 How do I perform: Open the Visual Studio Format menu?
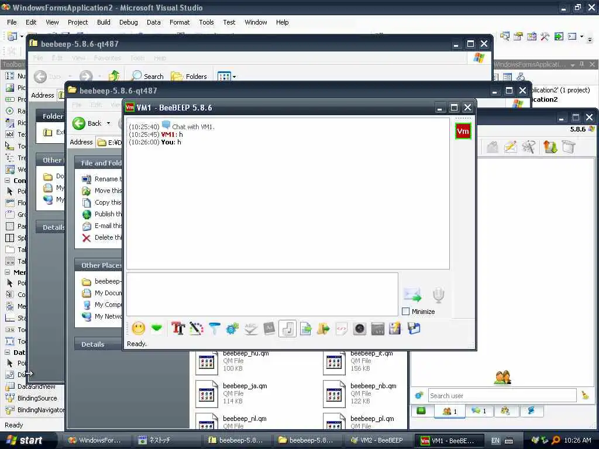(180, 22)
